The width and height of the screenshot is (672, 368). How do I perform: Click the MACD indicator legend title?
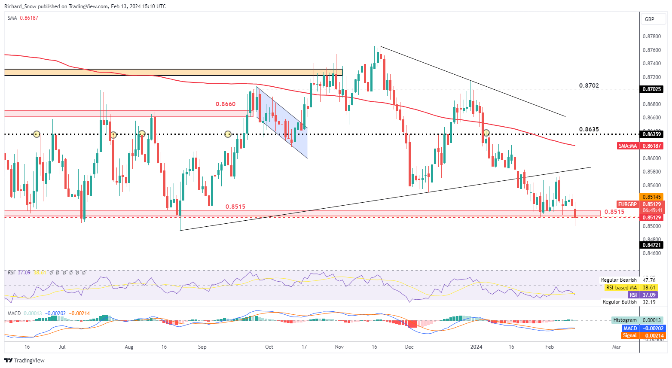[14, 313]
